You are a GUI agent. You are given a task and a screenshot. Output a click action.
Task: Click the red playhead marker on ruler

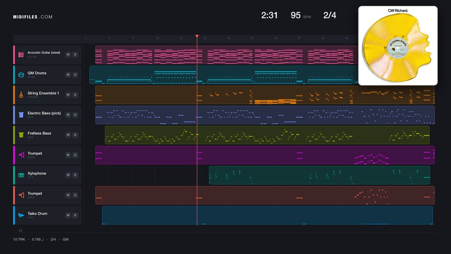(x=197, y=37)
